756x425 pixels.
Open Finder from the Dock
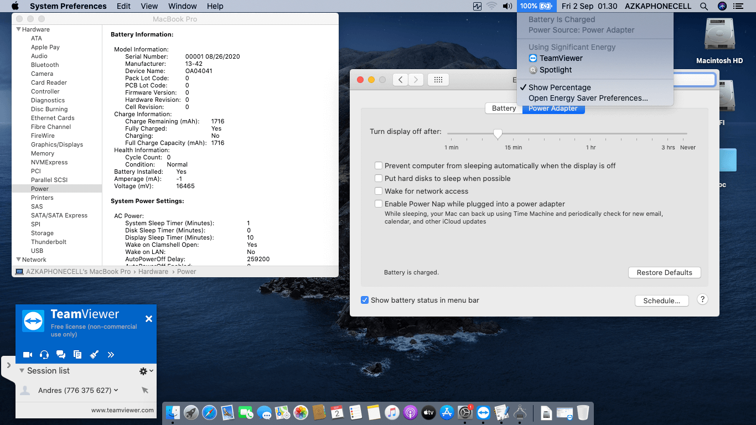[174, 412]
